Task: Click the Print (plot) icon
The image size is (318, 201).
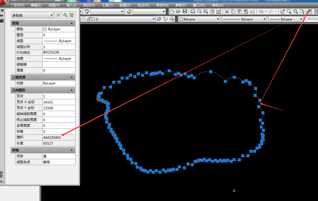Action: click(x=193, y=11)
